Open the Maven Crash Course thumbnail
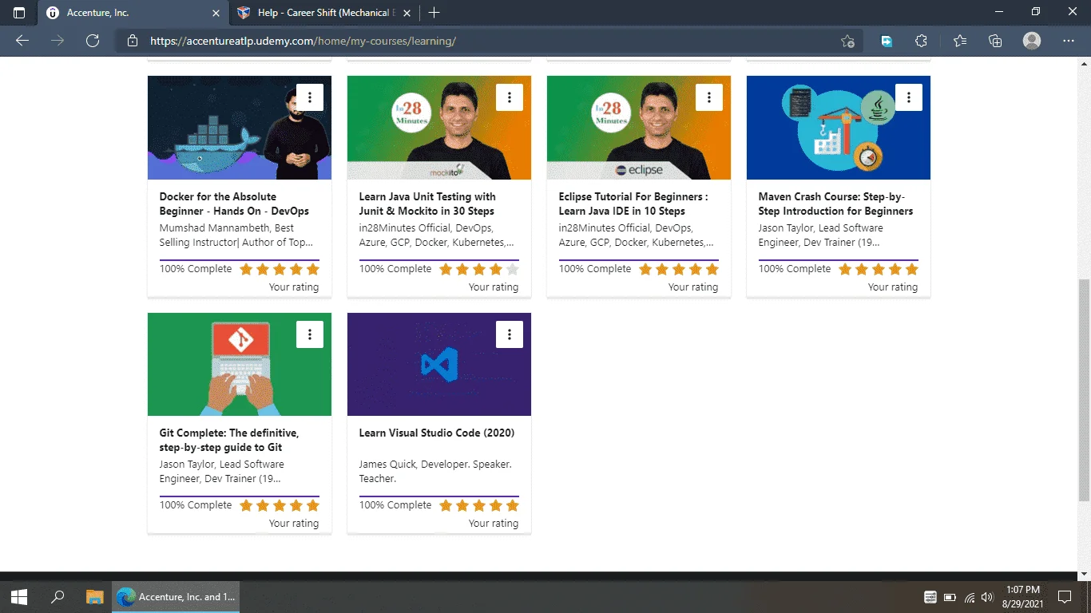 pos(839,128)
